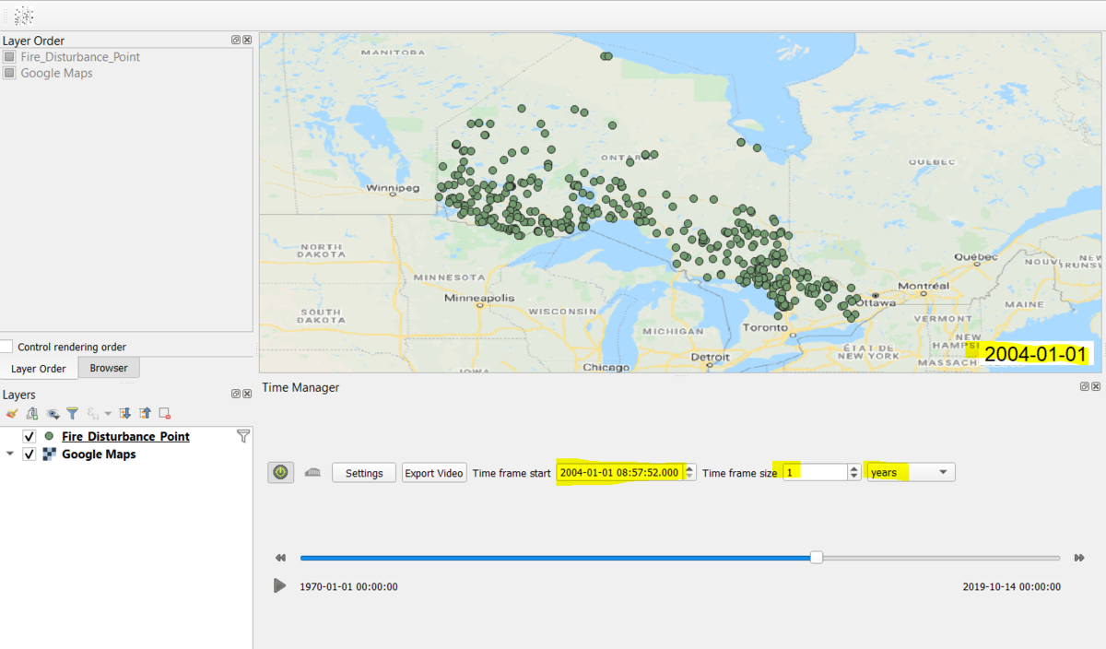
Task: Click the Time frame start spinner arrows
Action: (x=689, y=473)
